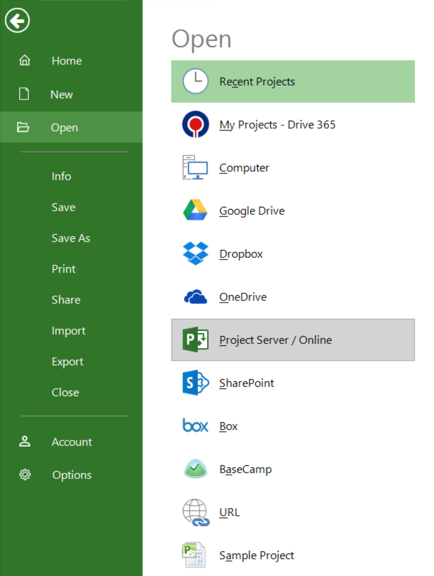Click the back arrow button
This screenshot has width=434, height=576.
pos(17,20)
